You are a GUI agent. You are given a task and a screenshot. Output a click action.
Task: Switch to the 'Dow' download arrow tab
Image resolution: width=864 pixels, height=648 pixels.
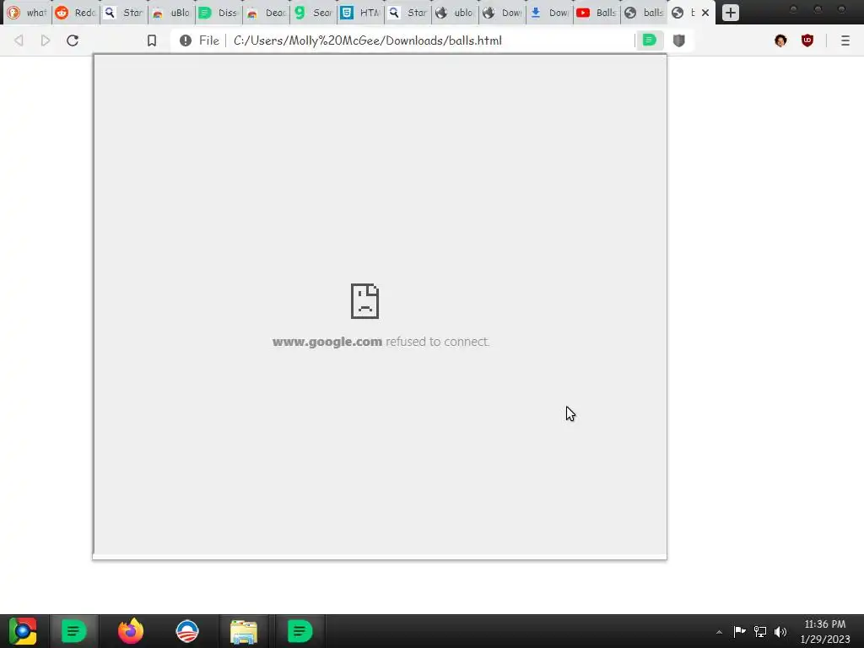549,13
